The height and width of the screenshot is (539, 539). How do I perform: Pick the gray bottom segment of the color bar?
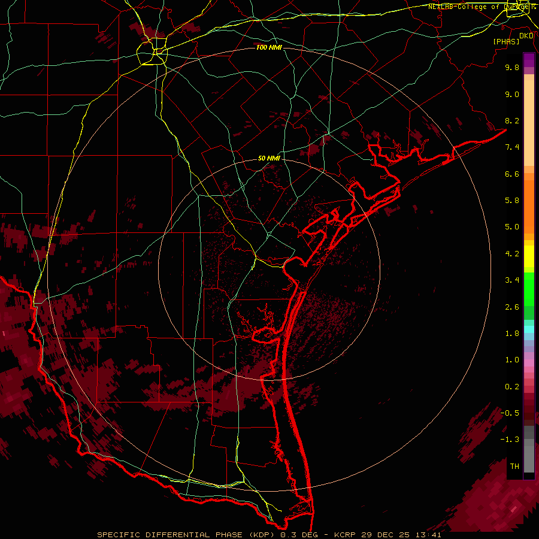pos(529,459)
